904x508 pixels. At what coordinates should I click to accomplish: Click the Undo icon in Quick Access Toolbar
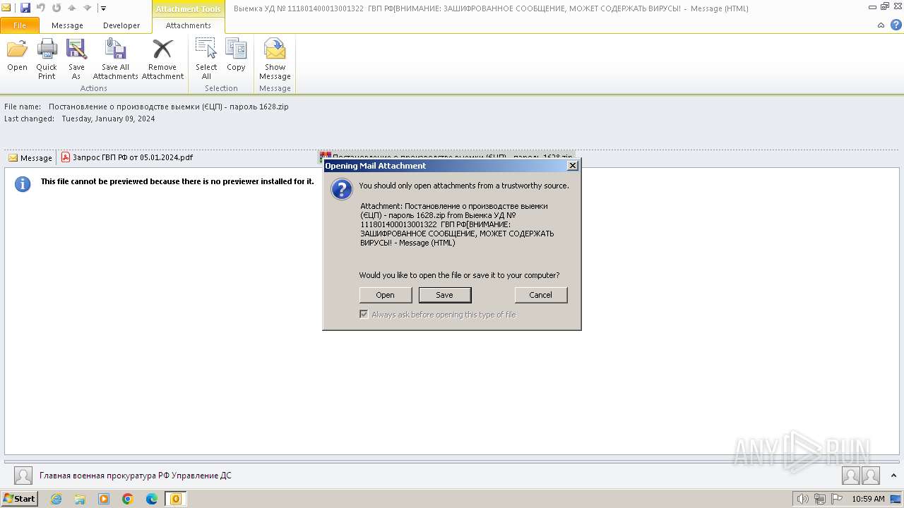coord(41,8)
